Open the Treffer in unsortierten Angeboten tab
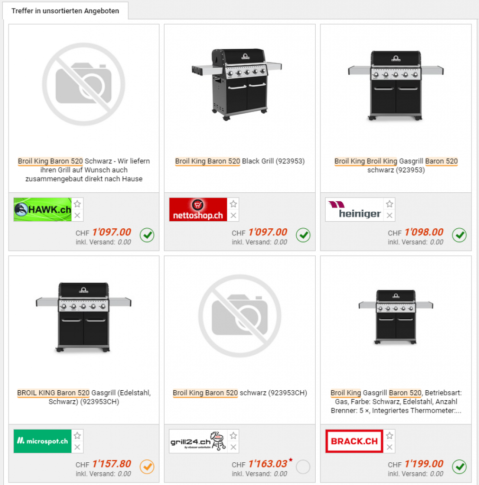 (x=65, y=11)
